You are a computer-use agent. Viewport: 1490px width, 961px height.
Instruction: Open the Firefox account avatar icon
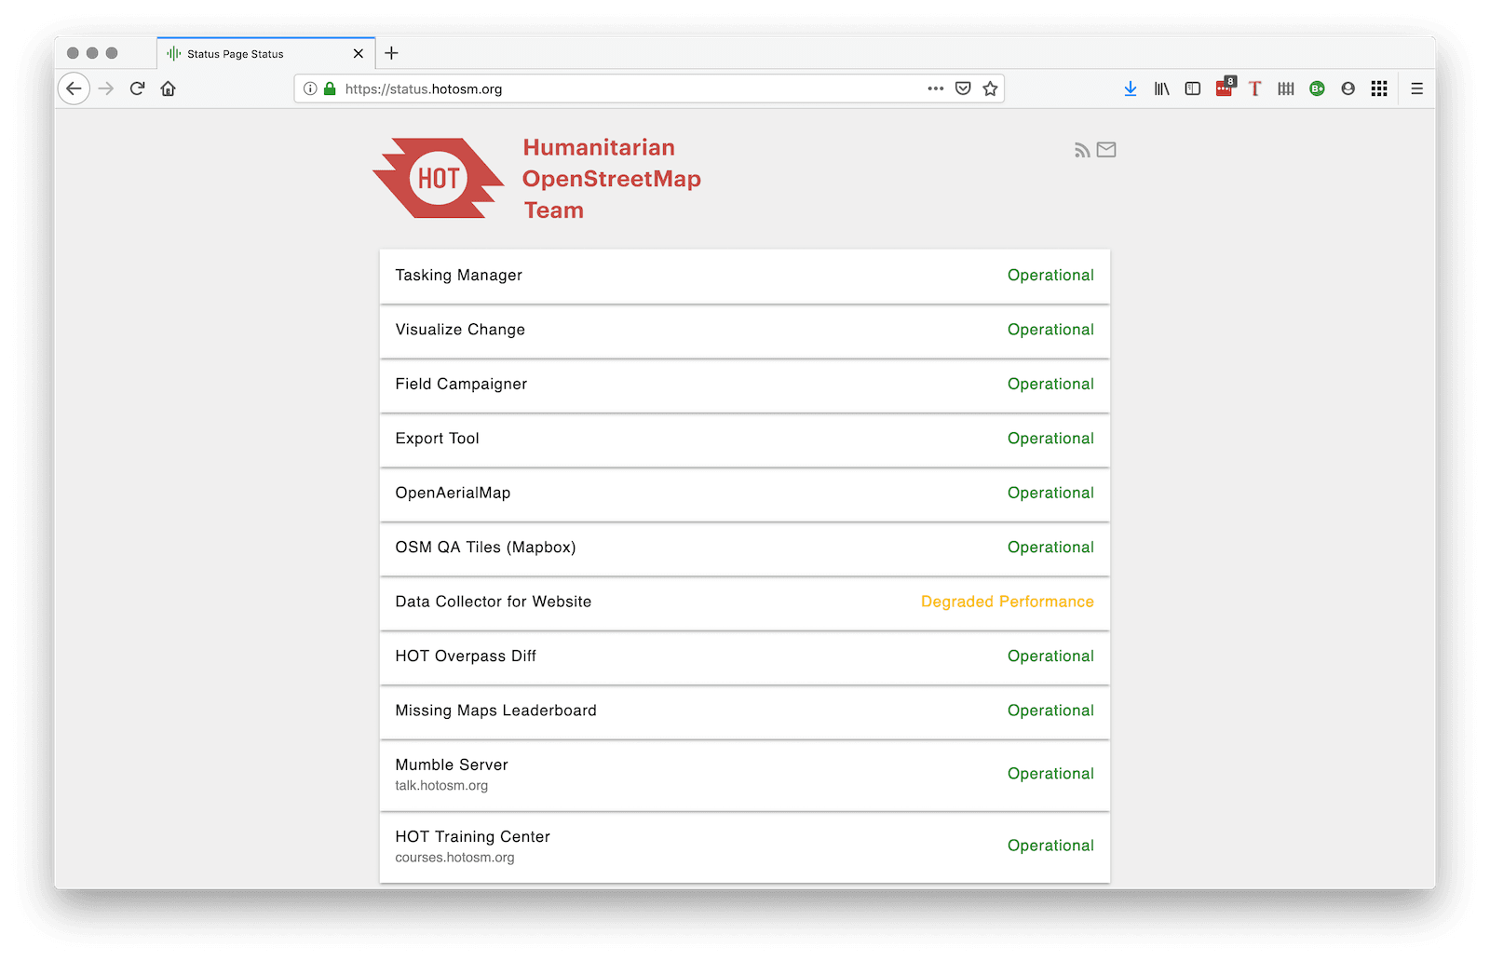[x=1348, y=88]
